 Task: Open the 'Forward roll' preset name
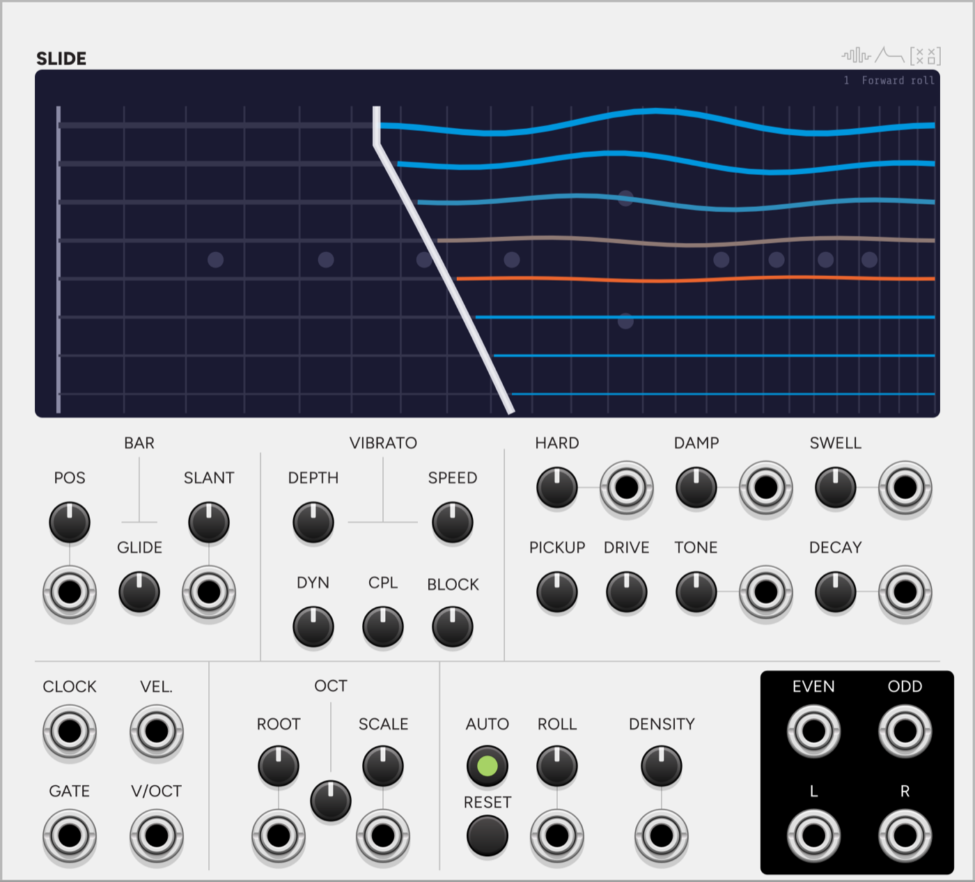click(x=898, y=81)
